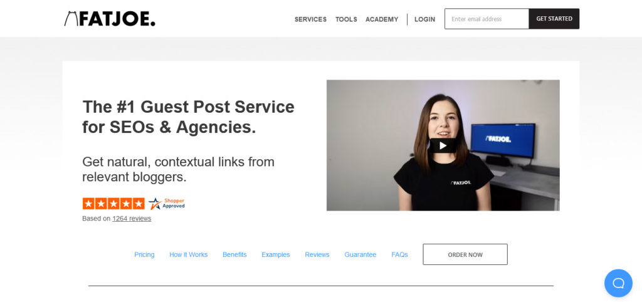
Task: View the Examples section link
Action: [x=276, y=254]
